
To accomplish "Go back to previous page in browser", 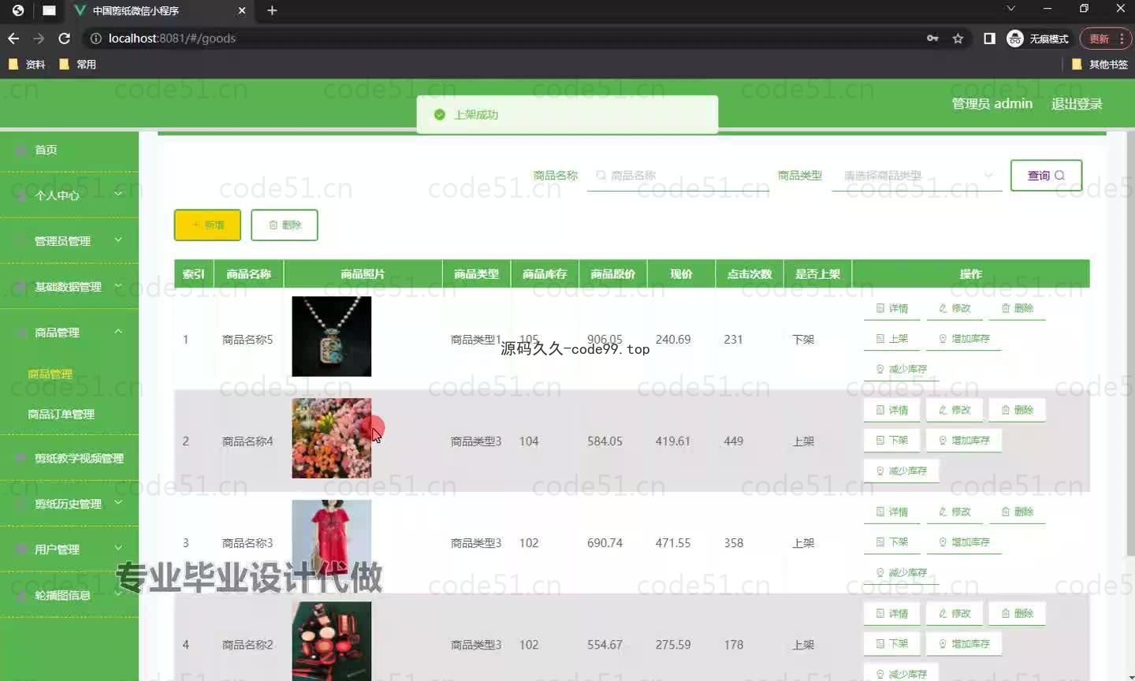I will (x=13, y=38).
